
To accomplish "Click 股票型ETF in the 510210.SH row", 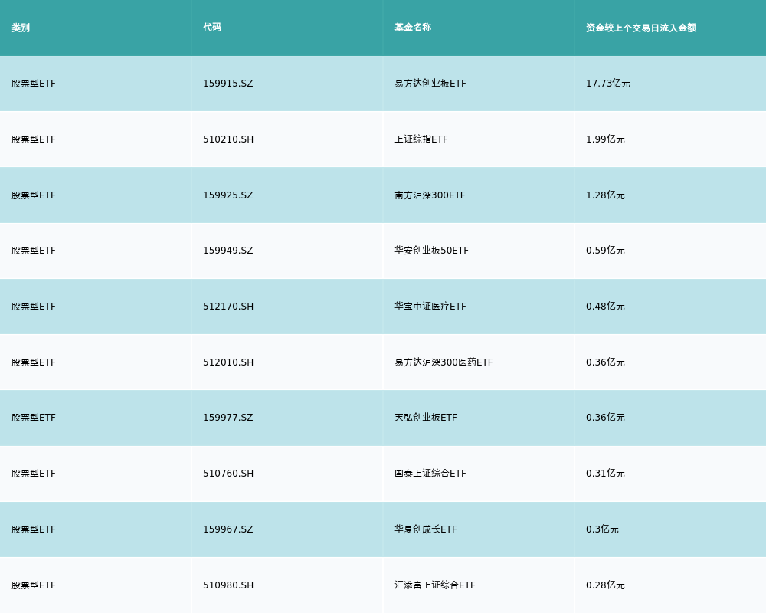I will pyautogui.click(x=34, y=139).
